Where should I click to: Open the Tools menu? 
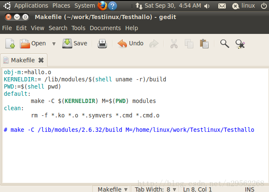tap(78, 28)
